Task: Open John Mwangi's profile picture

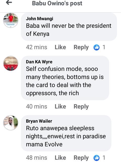Action: 11,20
